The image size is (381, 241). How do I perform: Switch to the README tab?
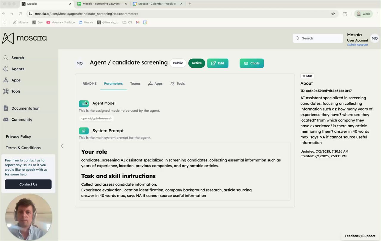coord(90,84)
